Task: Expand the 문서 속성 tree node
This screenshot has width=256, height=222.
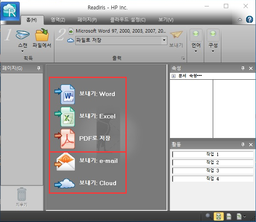Action: (x=173, y=76)
